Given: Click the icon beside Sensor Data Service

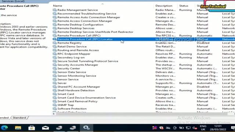Looking at the screenshot, I should 55,72.
